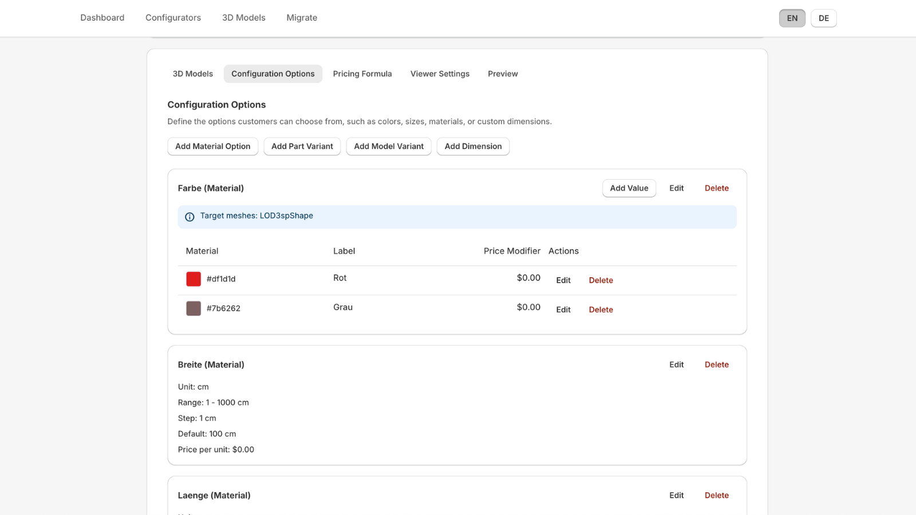Select the 3D Models tab
The width and height of the screenshot is (916, 515).
click(x=192, y=74)
